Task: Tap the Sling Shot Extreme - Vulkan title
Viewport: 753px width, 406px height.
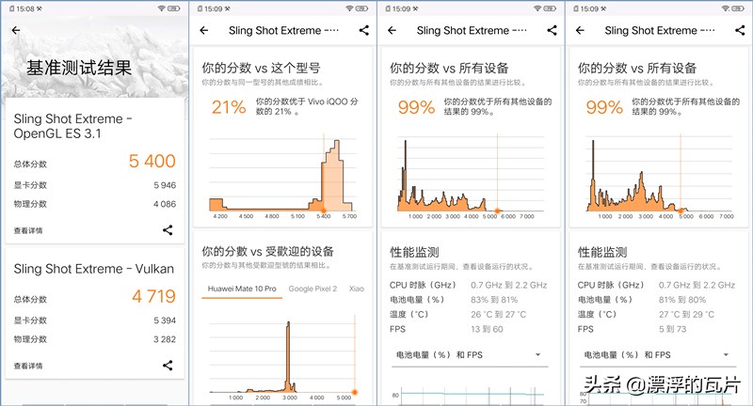Action: click(x=93, y=269)
